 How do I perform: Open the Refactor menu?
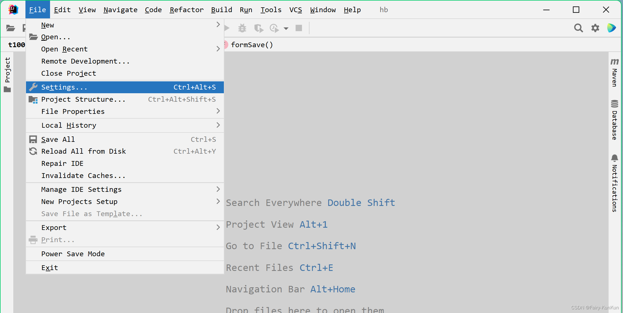coord(187,10)
